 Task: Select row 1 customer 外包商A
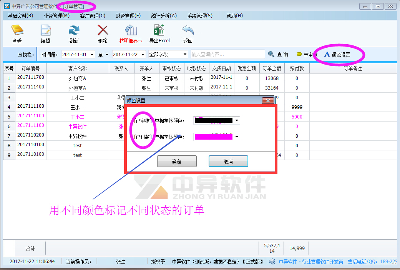click(x=78, y=78)
